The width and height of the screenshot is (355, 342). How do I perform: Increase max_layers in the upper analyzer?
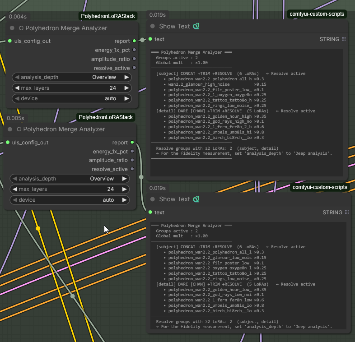pyautogui.click(x=126, y=88)
